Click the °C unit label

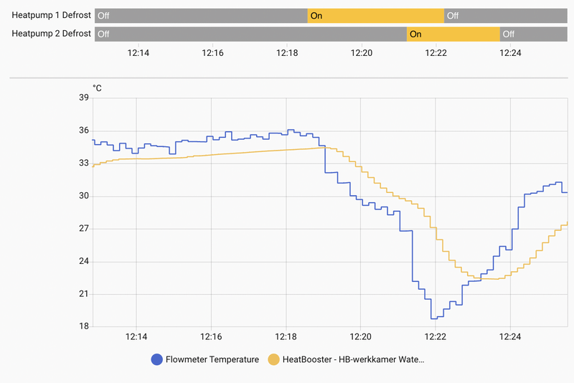[x=97, y=88]
